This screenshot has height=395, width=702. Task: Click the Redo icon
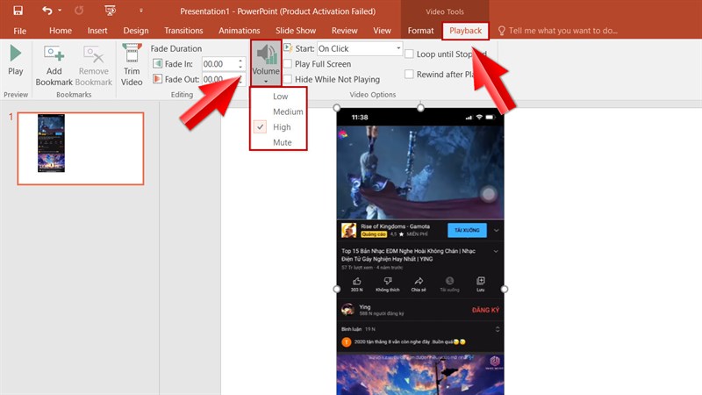[79, 11]
